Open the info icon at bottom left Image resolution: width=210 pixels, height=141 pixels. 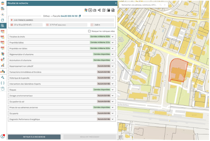pos(3,136)
